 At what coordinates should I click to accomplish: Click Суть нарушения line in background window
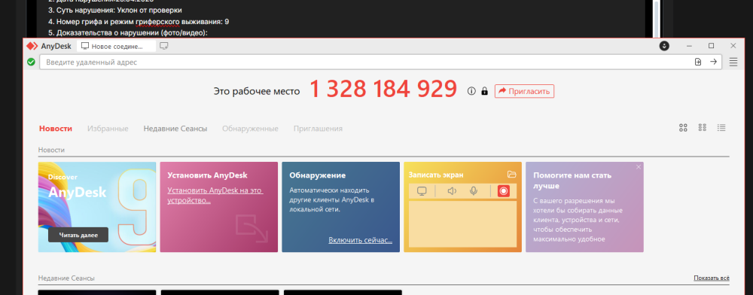coord(115,10)
